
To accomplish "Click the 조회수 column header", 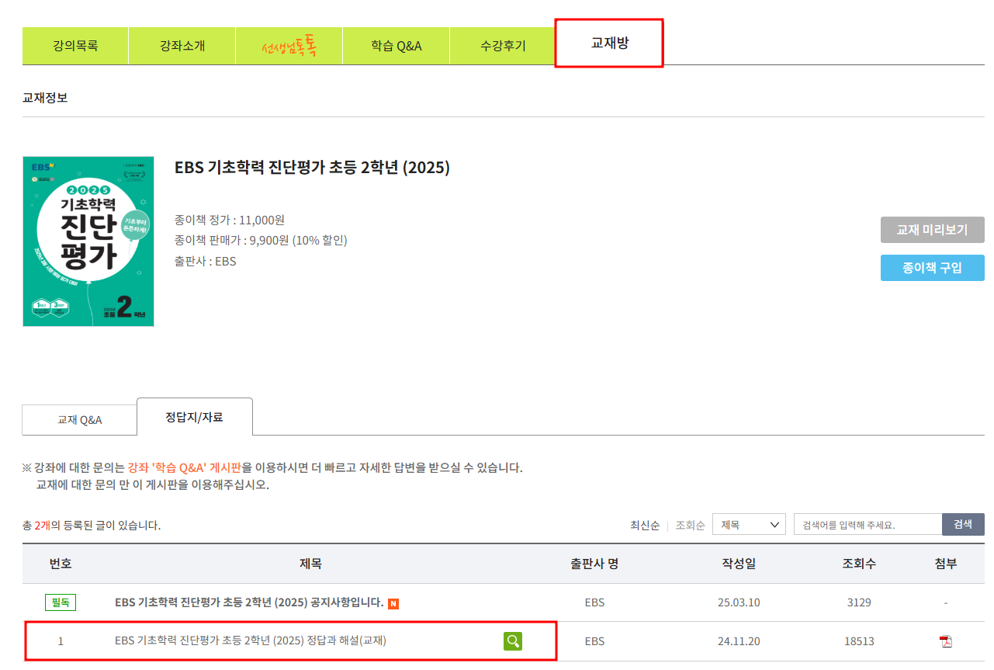I will point(859,564).
